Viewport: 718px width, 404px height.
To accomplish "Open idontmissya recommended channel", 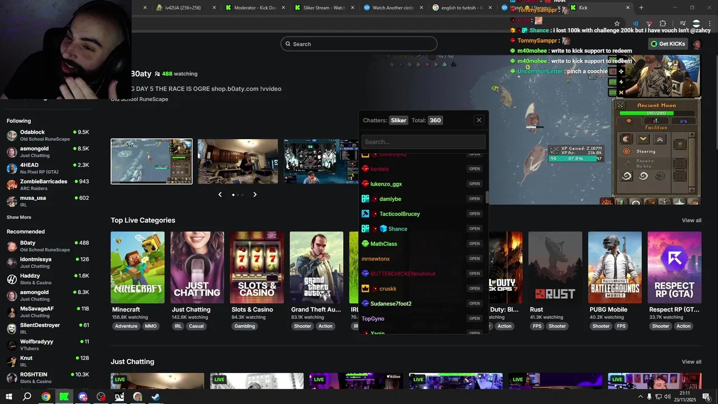I will (x=48, y=263).
